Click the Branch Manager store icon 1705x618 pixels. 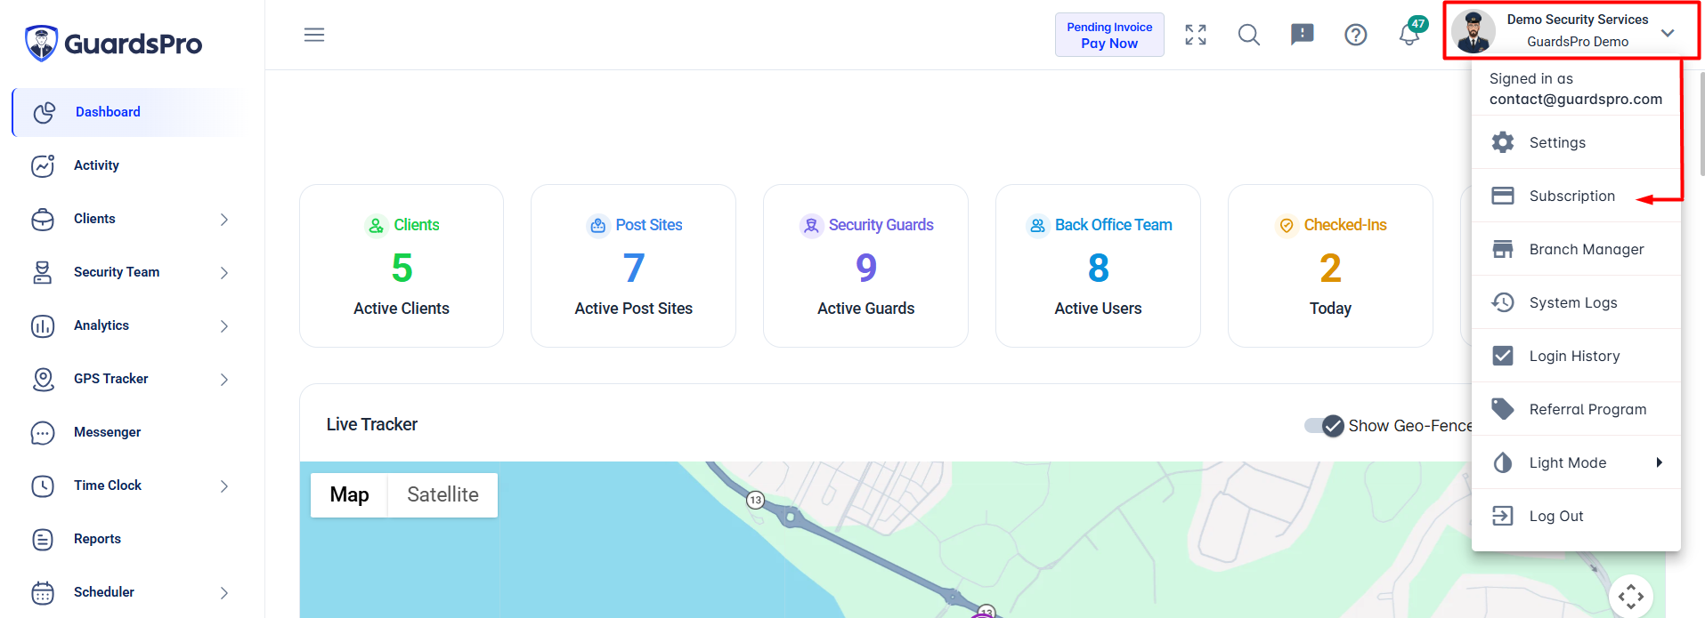(1503, 249)
